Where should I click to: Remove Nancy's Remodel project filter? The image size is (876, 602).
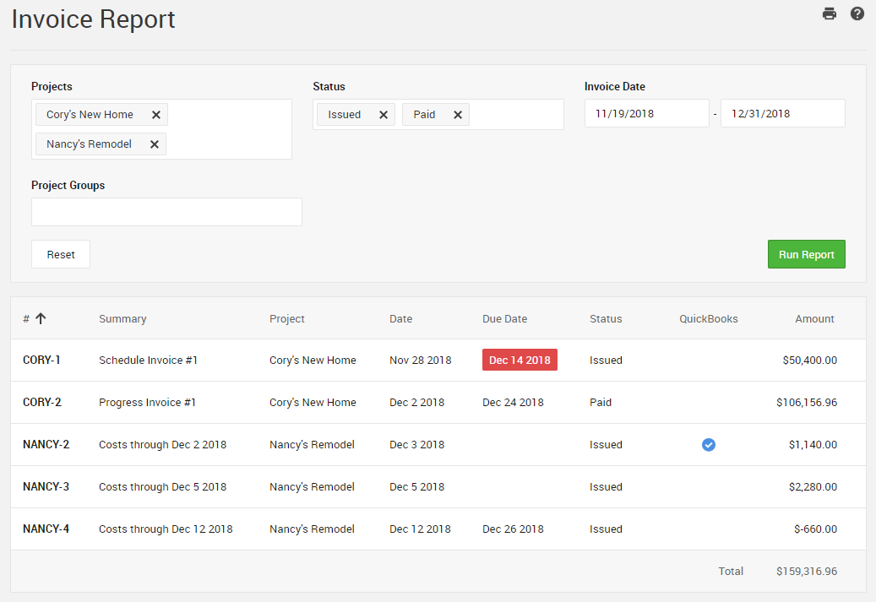click(x=154, y=144)
